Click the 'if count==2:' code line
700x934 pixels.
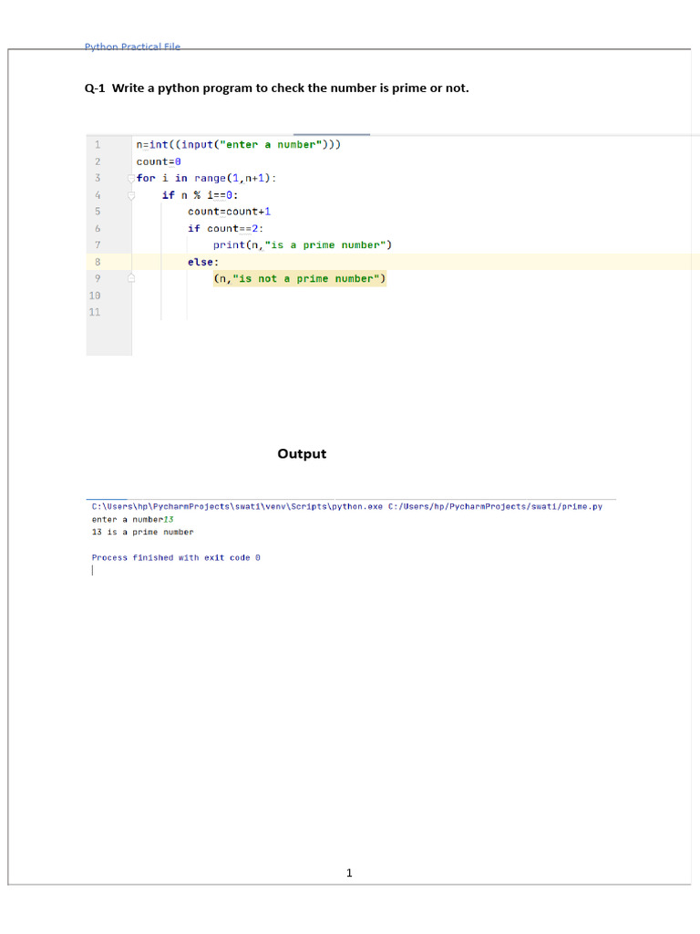click(x=226, y=228)
